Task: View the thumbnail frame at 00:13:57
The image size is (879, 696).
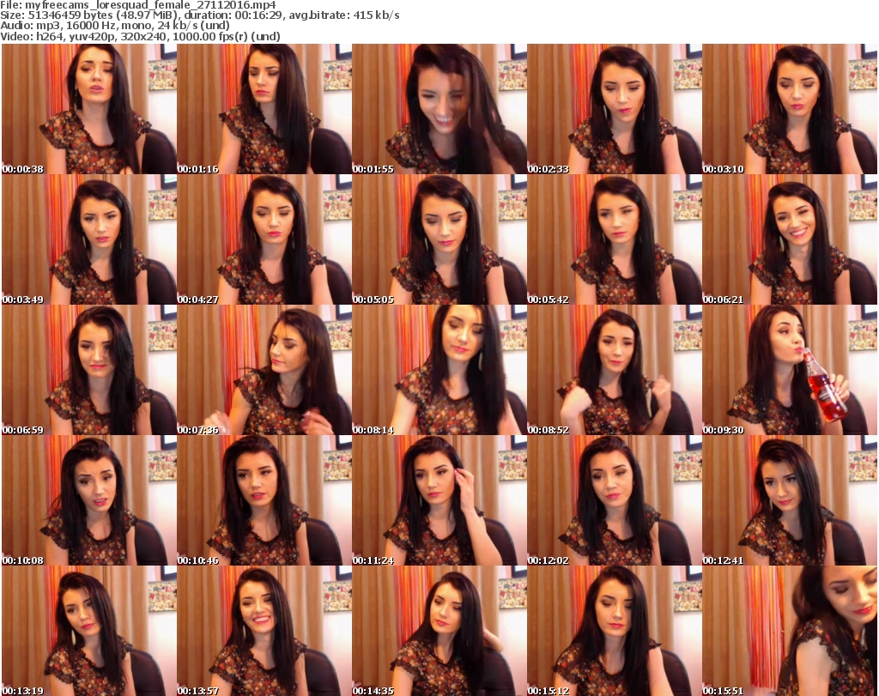Action: pyautogui.click(x=264, y=631)
